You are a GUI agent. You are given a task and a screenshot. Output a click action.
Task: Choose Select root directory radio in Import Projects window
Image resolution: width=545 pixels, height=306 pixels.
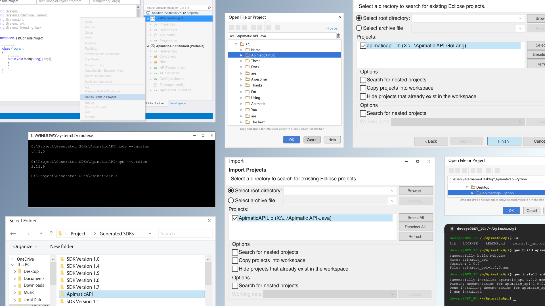(x=231, y=191)
